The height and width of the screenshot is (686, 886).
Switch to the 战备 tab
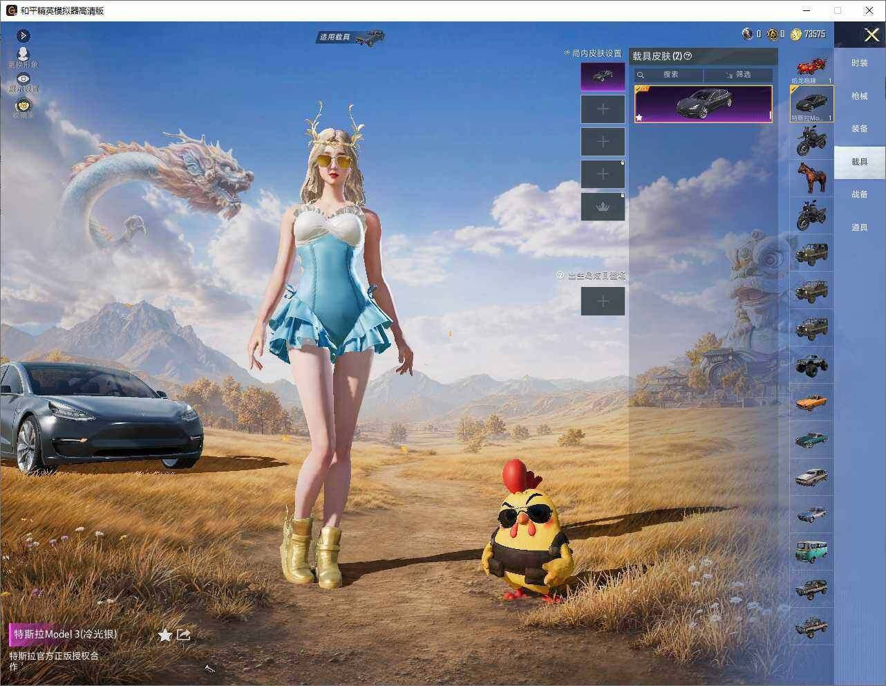click(x=860, y=194)
